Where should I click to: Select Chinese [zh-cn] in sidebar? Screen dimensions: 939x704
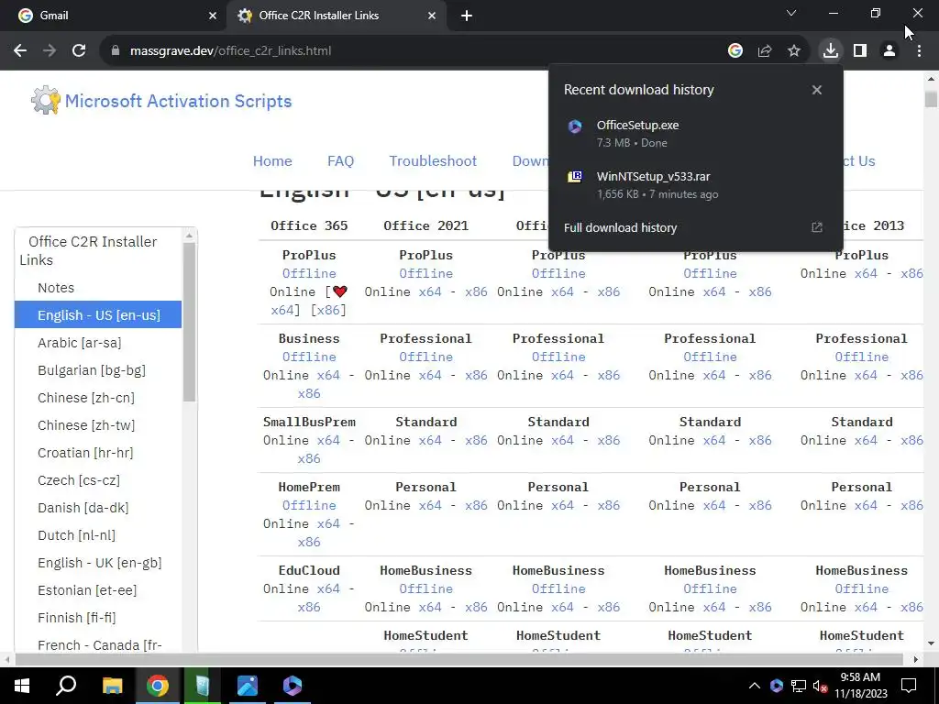point(98,398)
